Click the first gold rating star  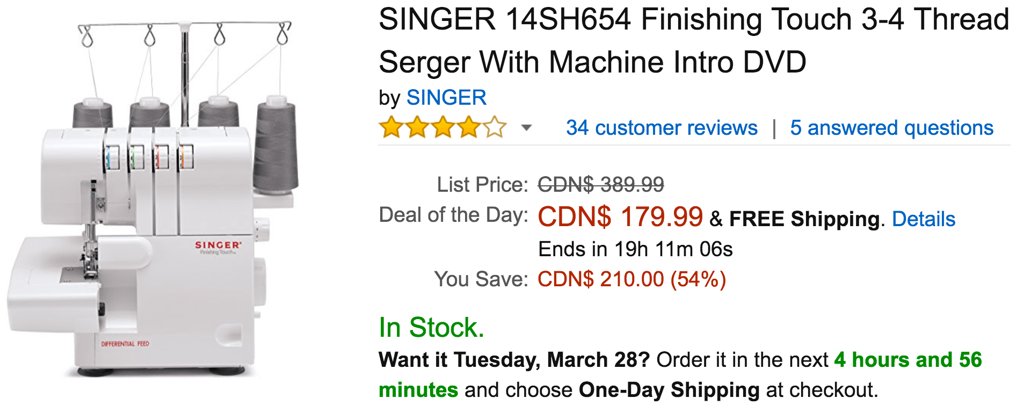click(x=391, y=128)
